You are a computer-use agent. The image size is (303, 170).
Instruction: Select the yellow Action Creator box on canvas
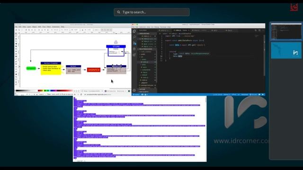51,68
